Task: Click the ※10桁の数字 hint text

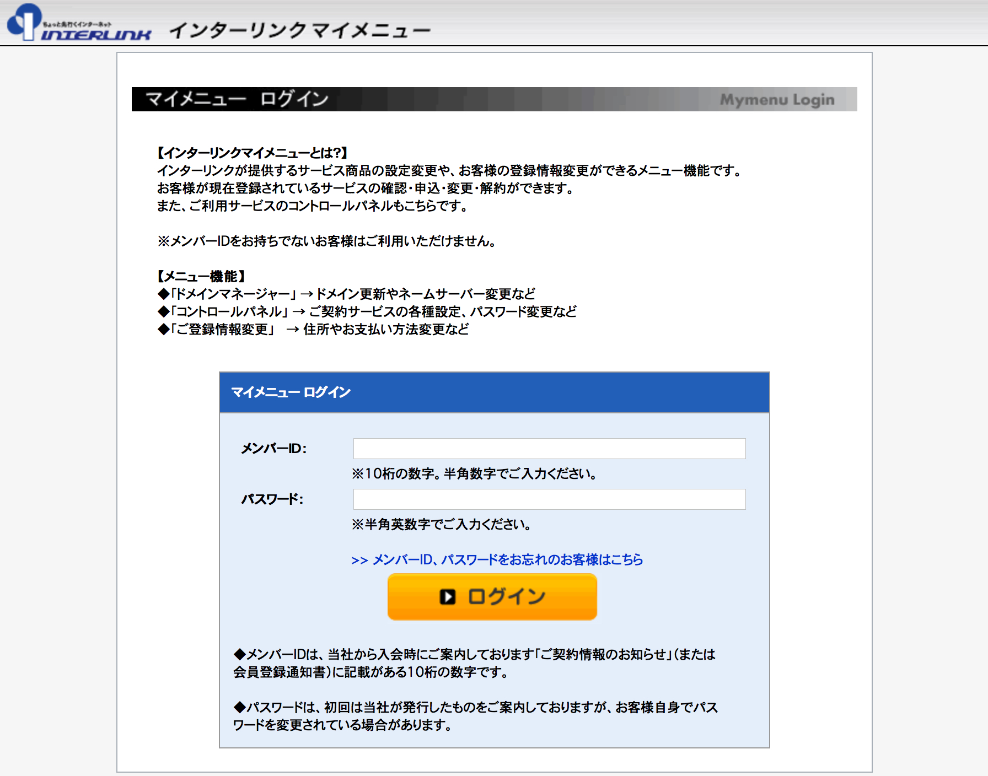Action: point(474,474)
